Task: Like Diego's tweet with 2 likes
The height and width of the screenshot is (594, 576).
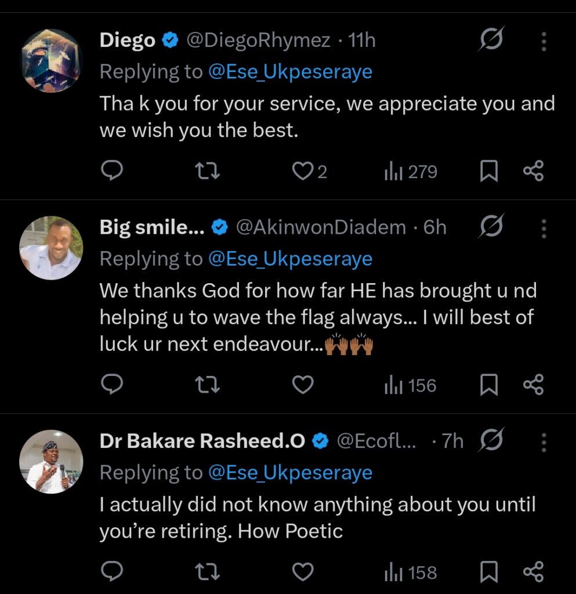Action: tap(302, 171)
